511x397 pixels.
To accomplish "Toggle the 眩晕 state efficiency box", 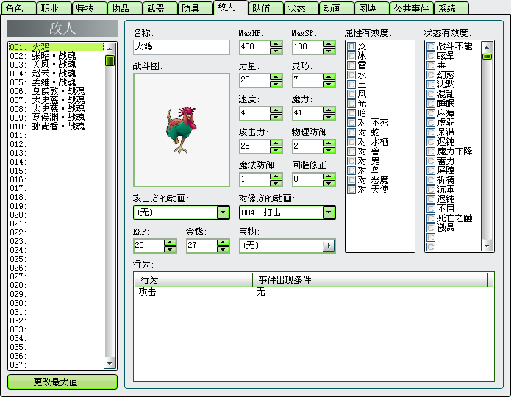I will [x=431, y=56].
